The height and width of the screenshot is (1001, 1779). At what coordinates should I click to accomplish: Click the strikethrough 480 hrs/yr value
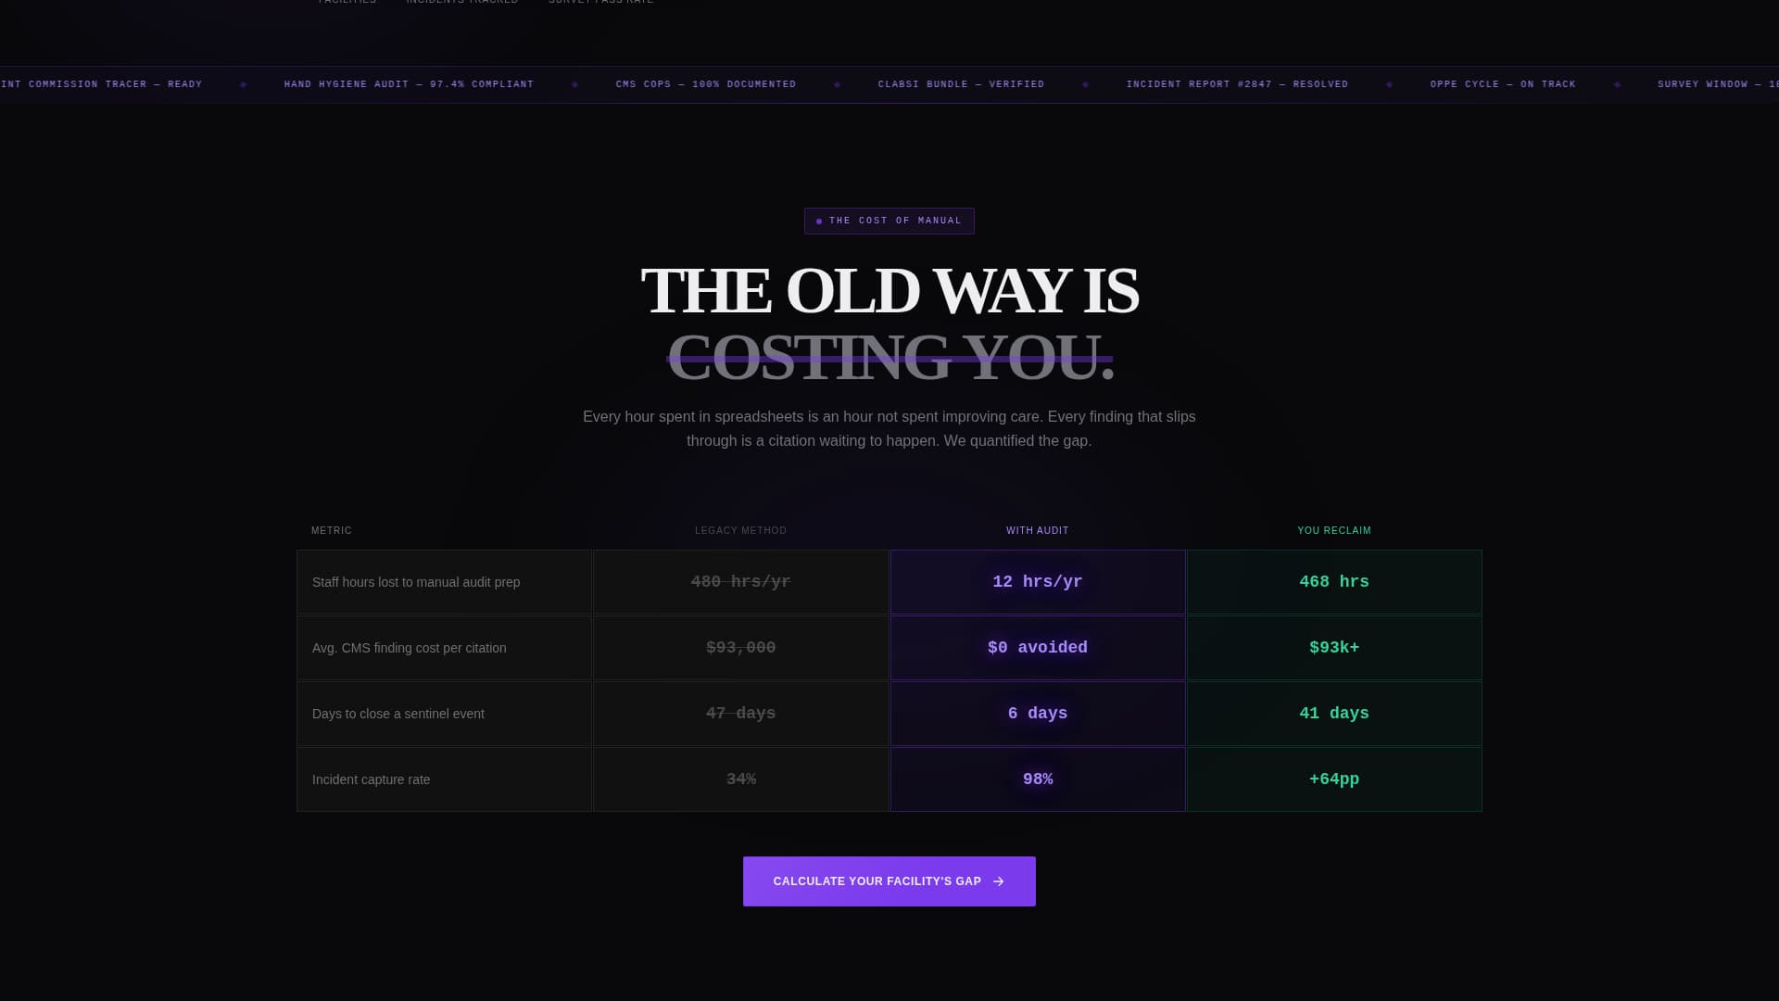(740, 581)
